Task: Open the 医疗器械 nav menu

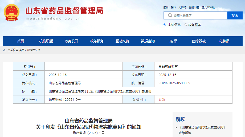Action: point(199,41)
